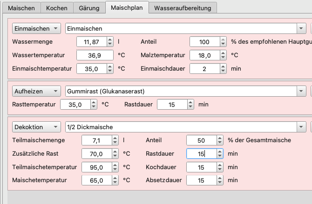Screen dimensions: 312x204
Task: Focus the Maischetemperatur input field
Action: pyautogui.click(x=96, y=180)
